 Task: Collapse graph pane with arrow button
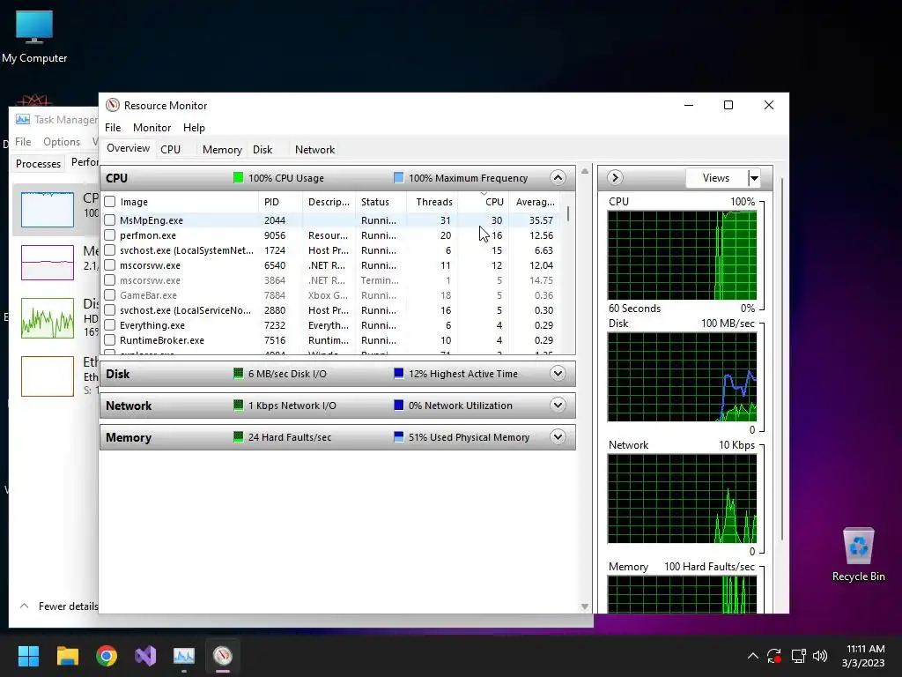click(615, 178)
